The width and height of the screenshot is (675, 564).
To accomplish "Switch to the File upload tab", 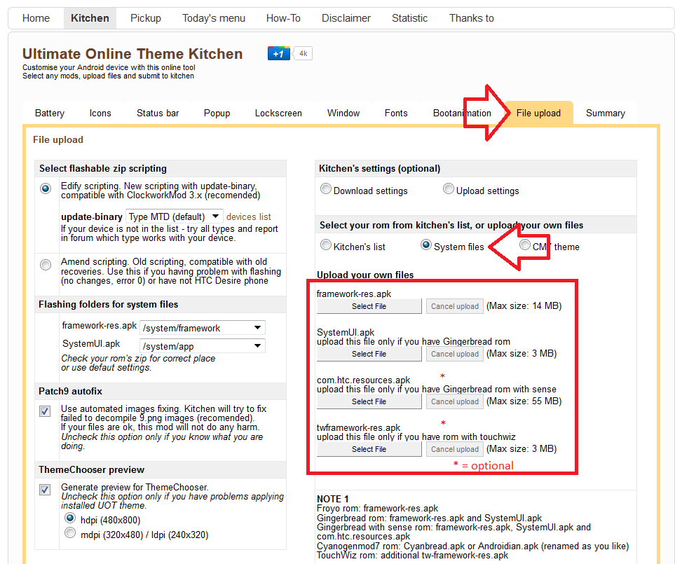I will (538, 113).
